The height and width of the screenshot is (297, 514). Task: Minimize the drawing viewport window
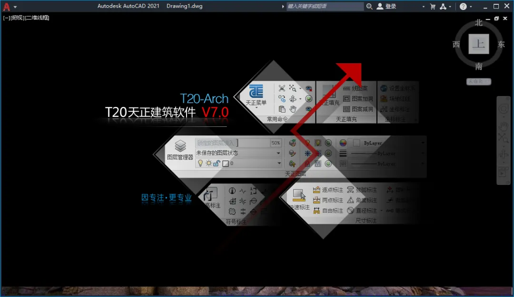(488, 19)
